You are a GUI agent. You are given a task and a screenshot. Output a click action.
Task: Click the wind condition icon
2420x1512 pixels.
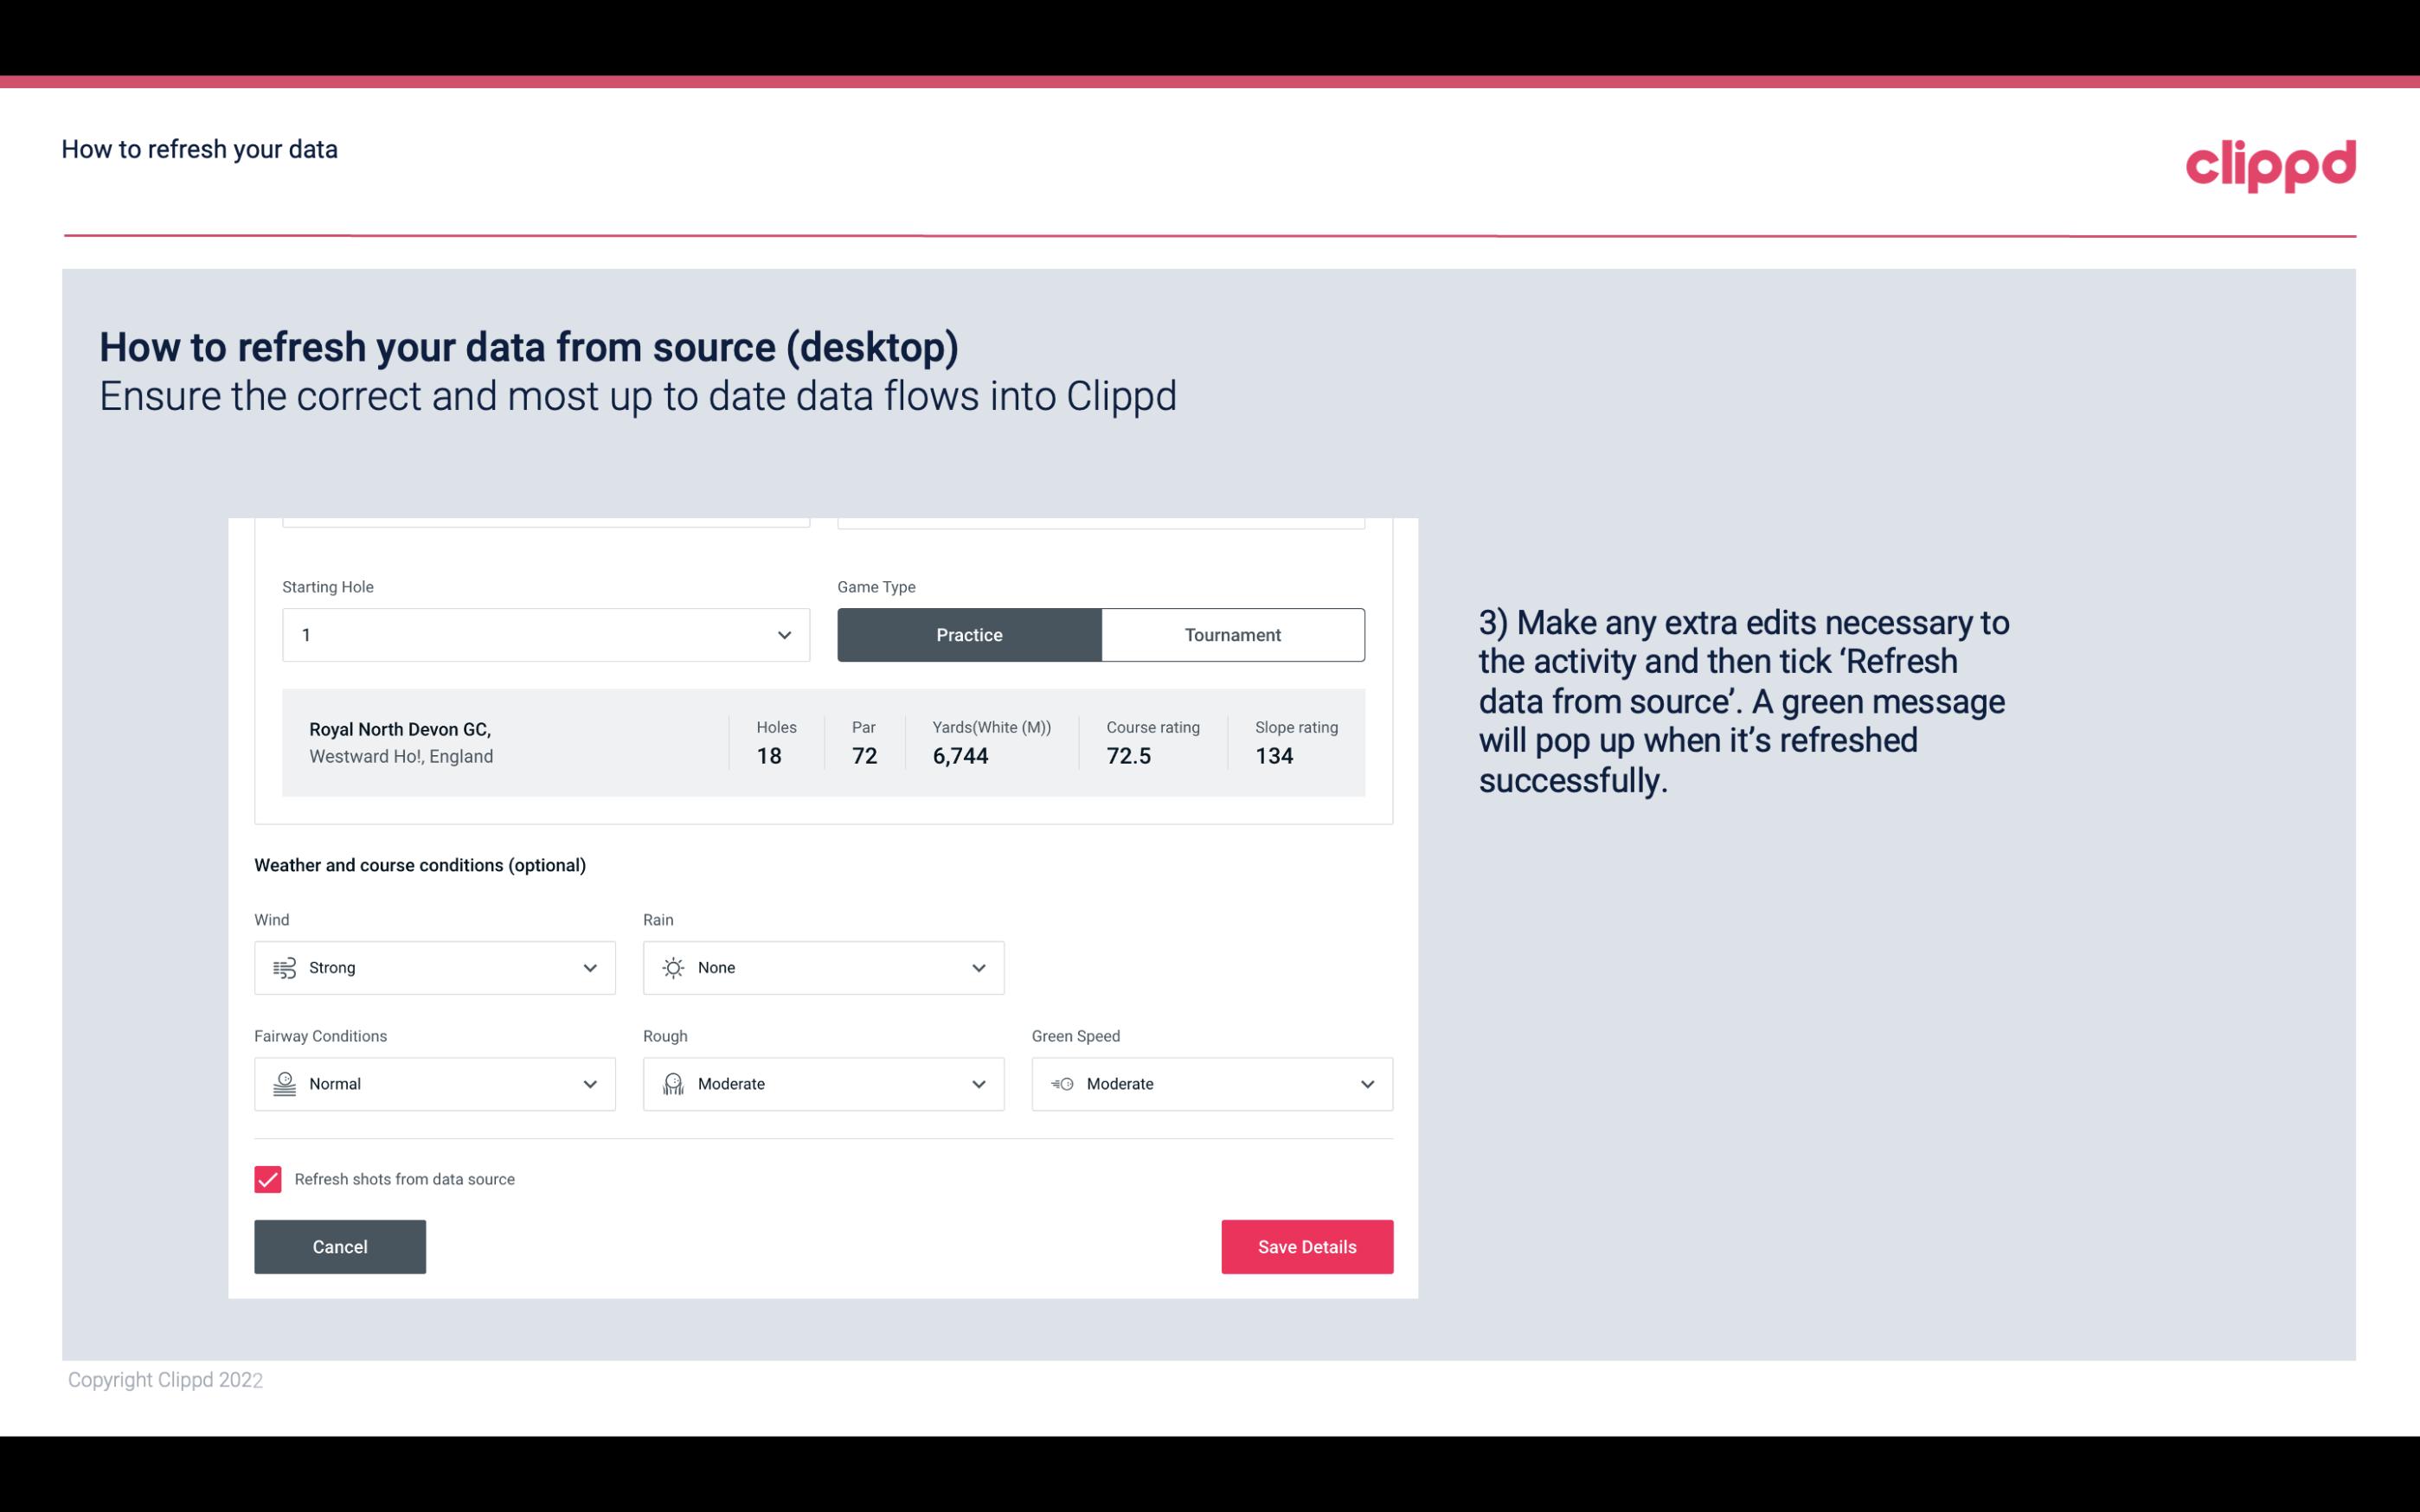click(x=284, y=967)
